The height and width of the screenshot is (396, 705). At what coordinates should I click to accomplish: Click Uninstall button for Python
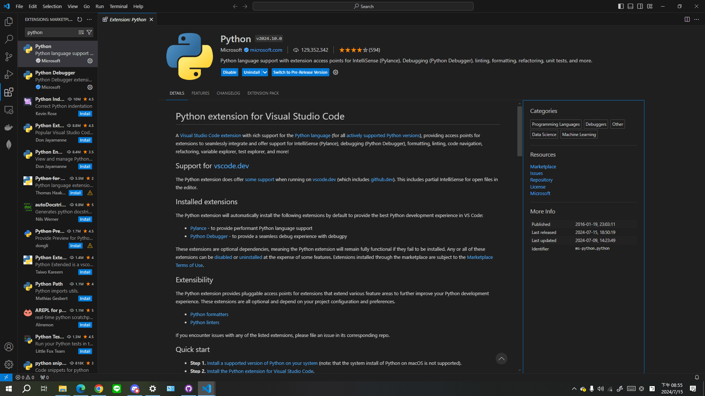[x=252, y=72]
